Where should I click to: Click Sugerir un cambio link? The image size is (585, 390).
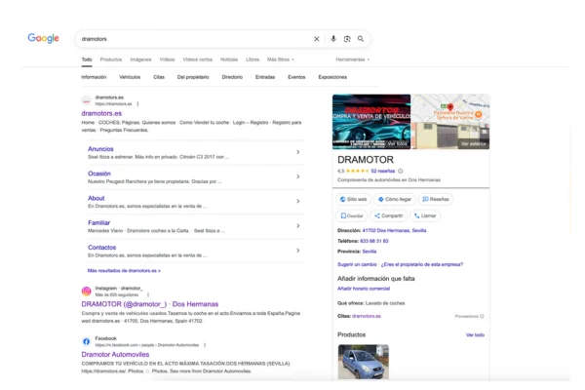pyautogui.click(x=357, y=264)
